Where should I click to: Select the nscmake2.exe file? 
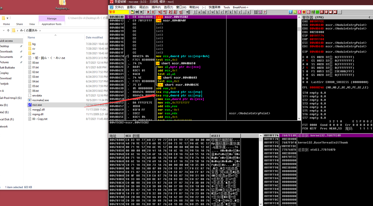point(40,100)
